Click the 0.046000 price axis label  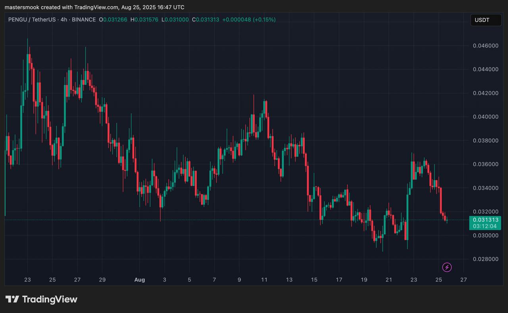485,46
